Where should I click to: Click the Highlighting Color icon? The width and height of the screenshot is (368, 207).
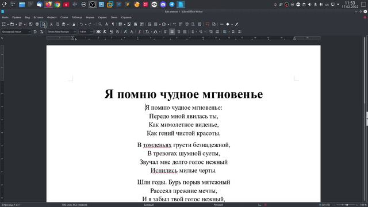156,32
